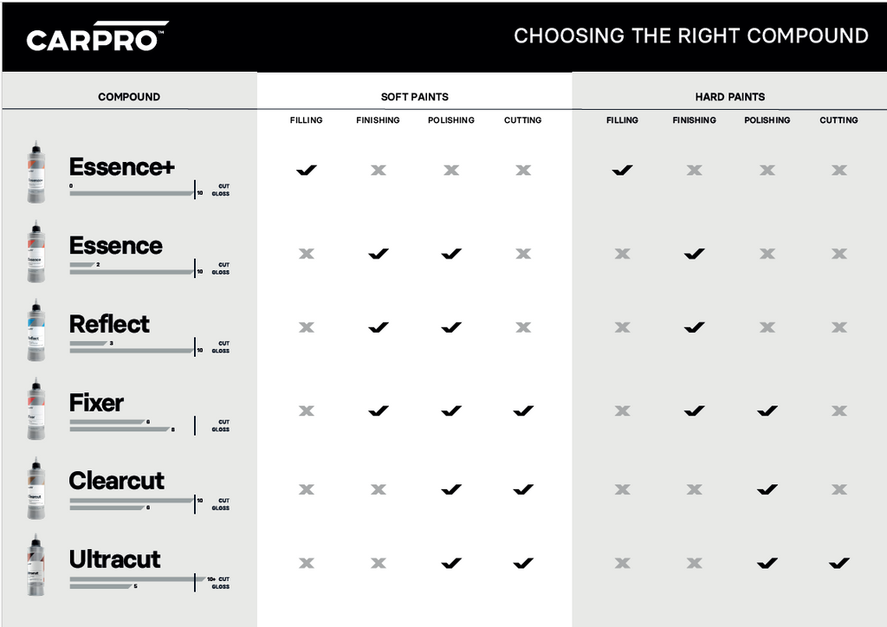Select the Soft Paints column header
This screenshot has width=887, height=627.
(415, 97)
